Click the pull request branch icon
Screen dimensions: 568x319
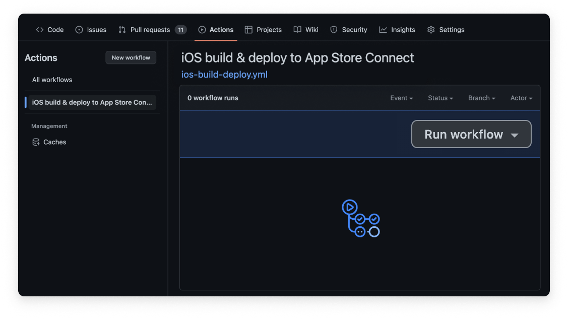click(121, 30)
